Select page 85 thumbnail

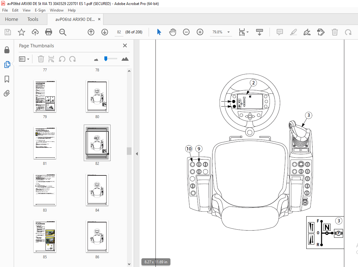(45, 236)
